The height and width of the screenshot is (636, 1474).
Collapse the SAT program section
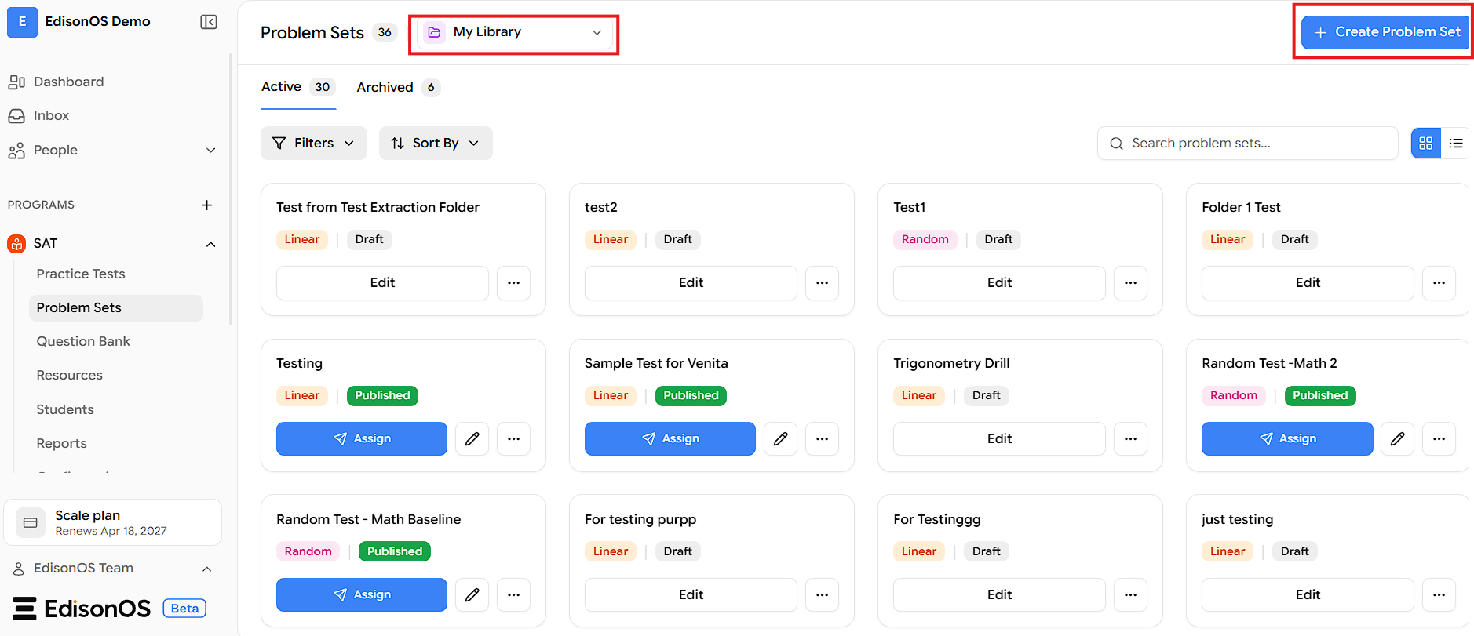tap(210, 244)
